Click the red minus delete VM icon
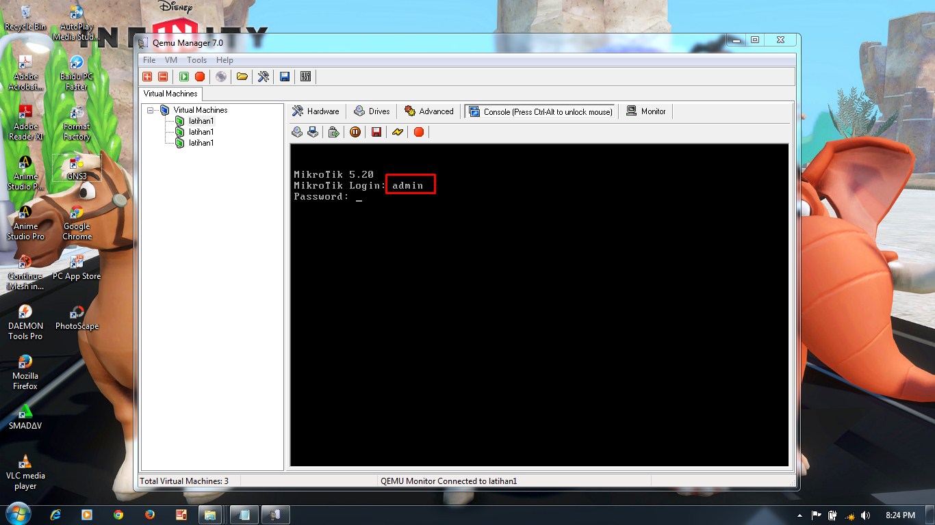The height and width of the screenshot is (525, 935). pyautogui.click(x=163, y=77)
